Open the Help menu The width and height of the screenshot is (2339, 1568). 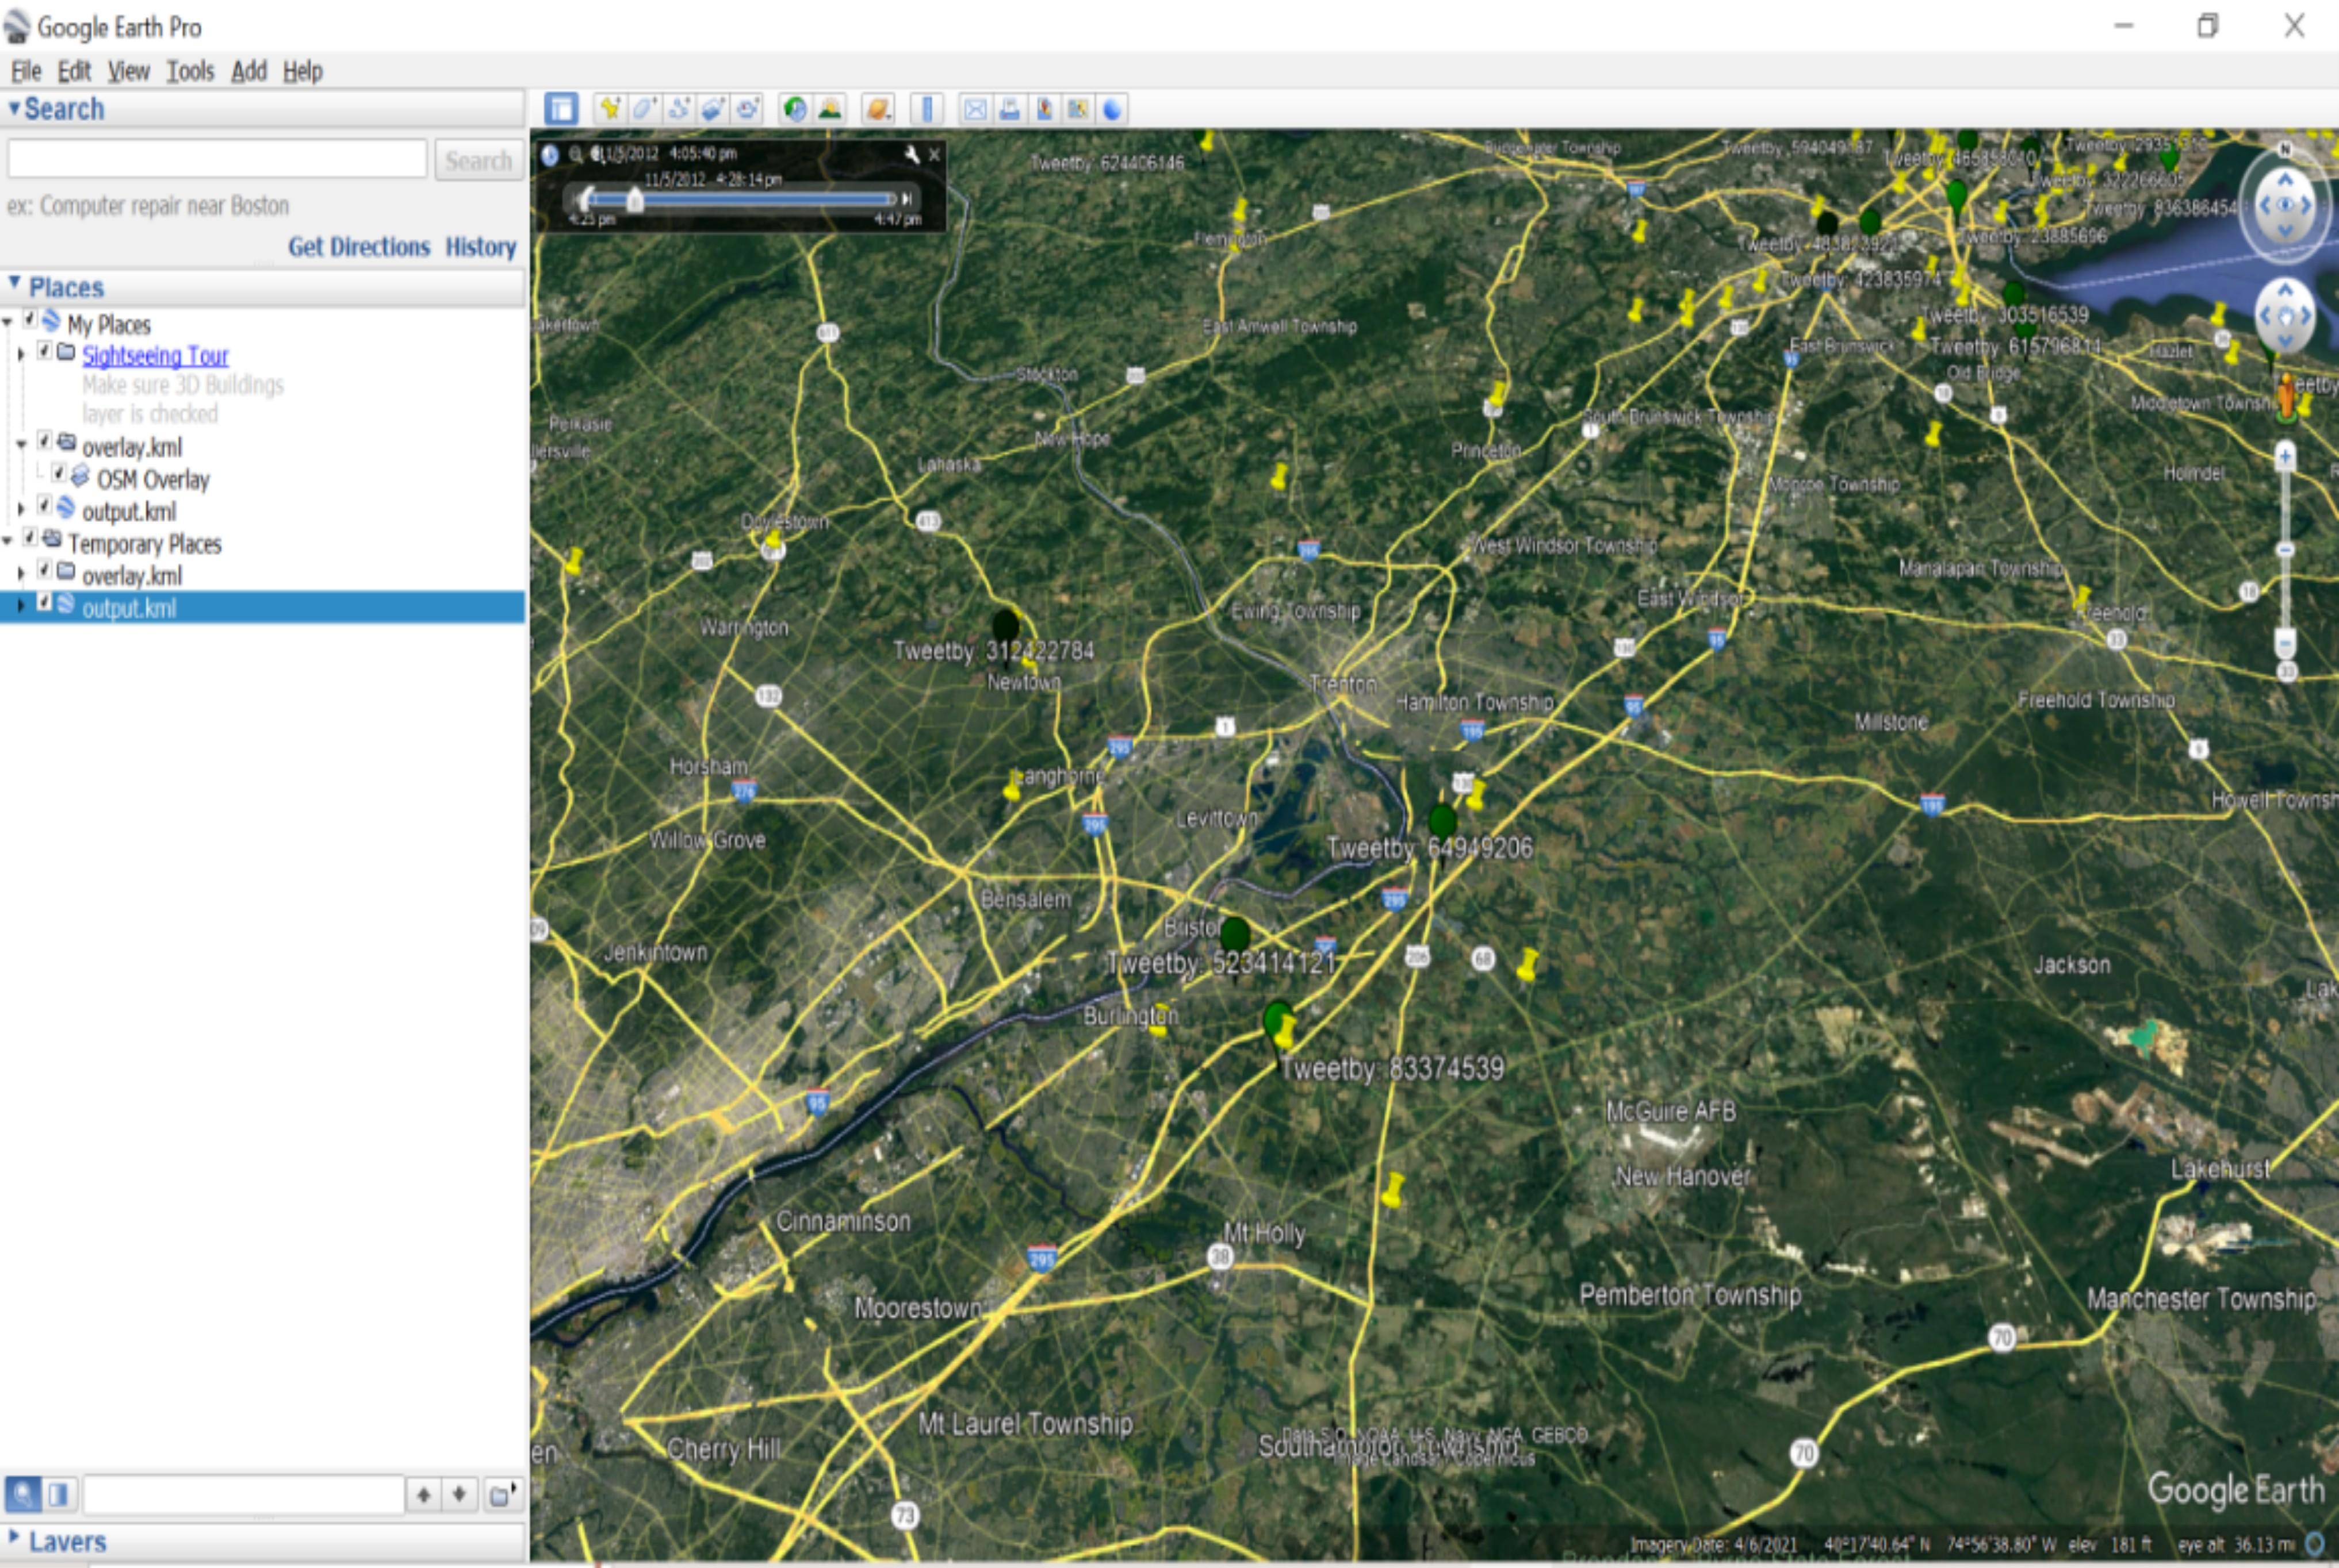(302, 71)
